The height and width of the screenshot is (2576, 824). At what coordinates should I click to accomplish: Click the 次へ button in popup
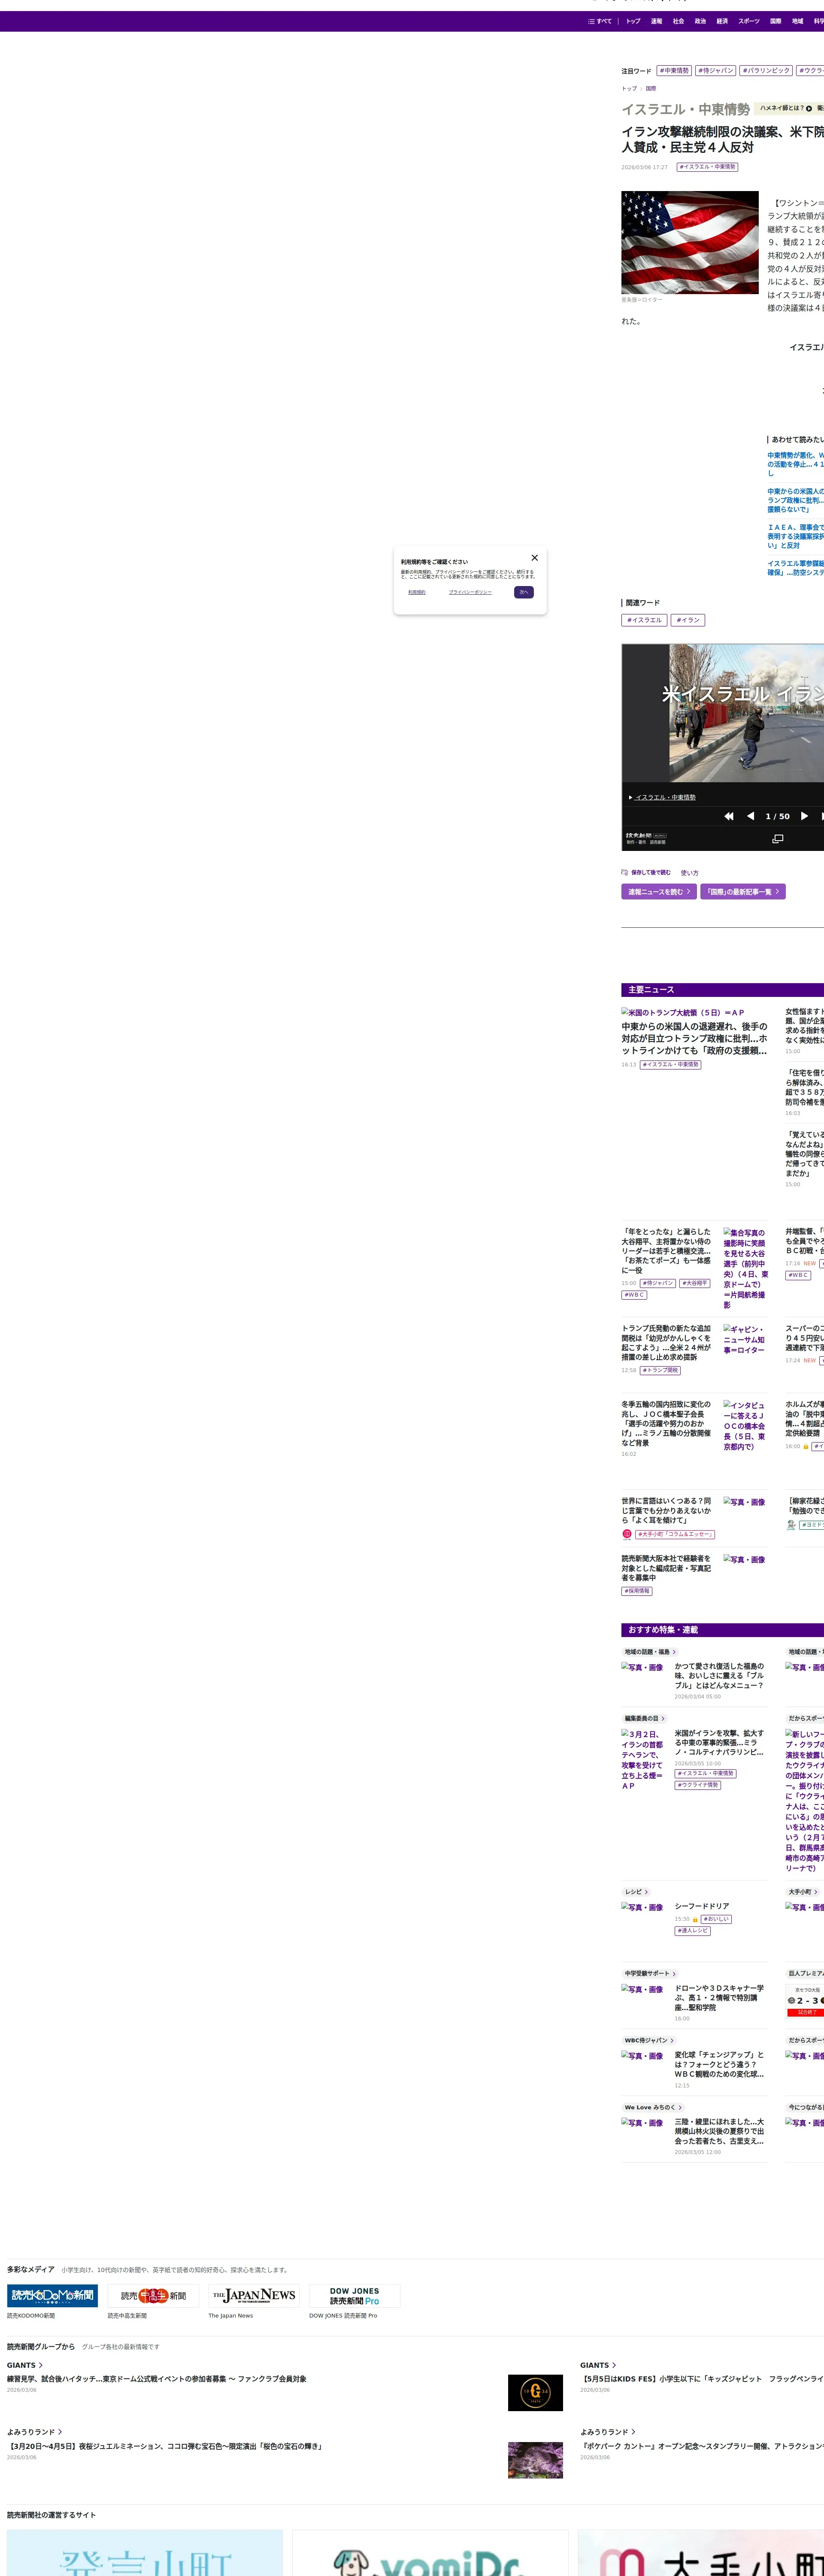(x=523, y=592)
